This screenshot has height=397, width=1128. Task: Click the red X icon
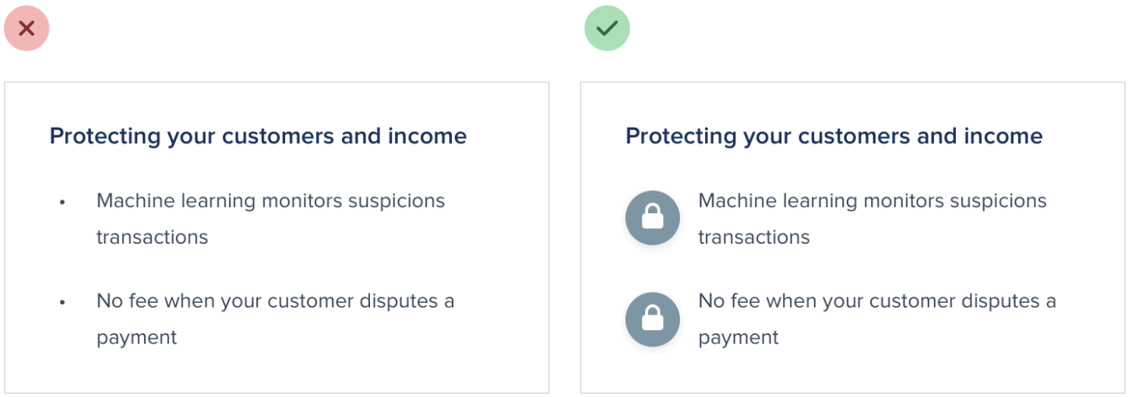(x=26, y=29)
